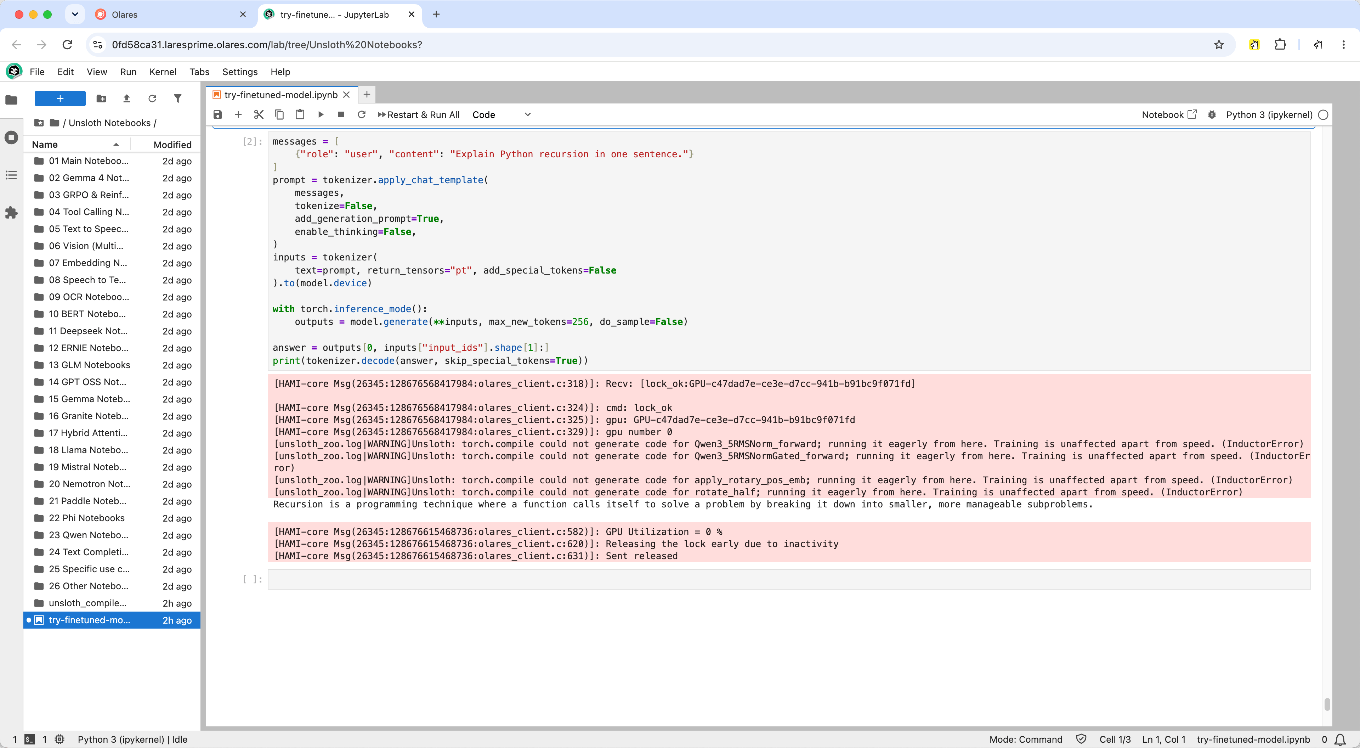
Task: Select the unsloth_compile folder
Action: pyautogui.click(x=112, y=603)
